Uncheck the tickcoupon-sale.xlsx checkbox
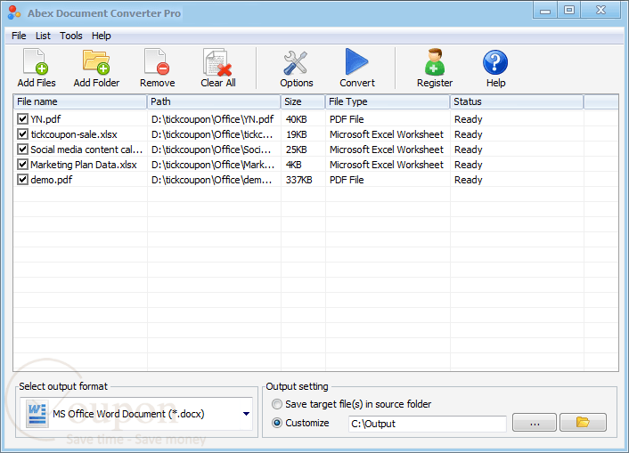 pos(22,134)
